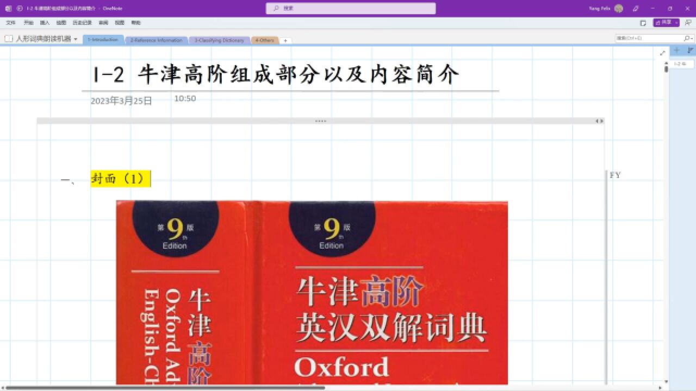Add a new page with plus icon
Image resolution: width=696 pixels, height=391 pixels.
point(676,51)
